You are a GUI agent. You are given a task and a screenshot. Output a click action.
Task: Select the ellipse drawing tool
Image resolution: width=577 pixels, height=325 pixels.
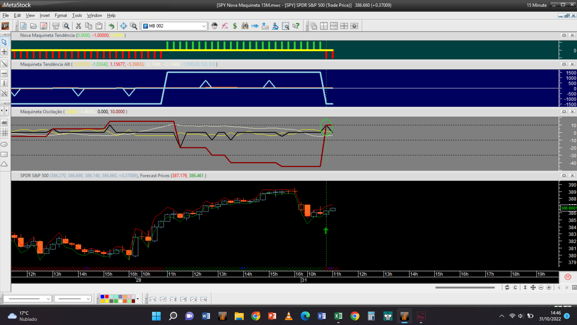4,144
